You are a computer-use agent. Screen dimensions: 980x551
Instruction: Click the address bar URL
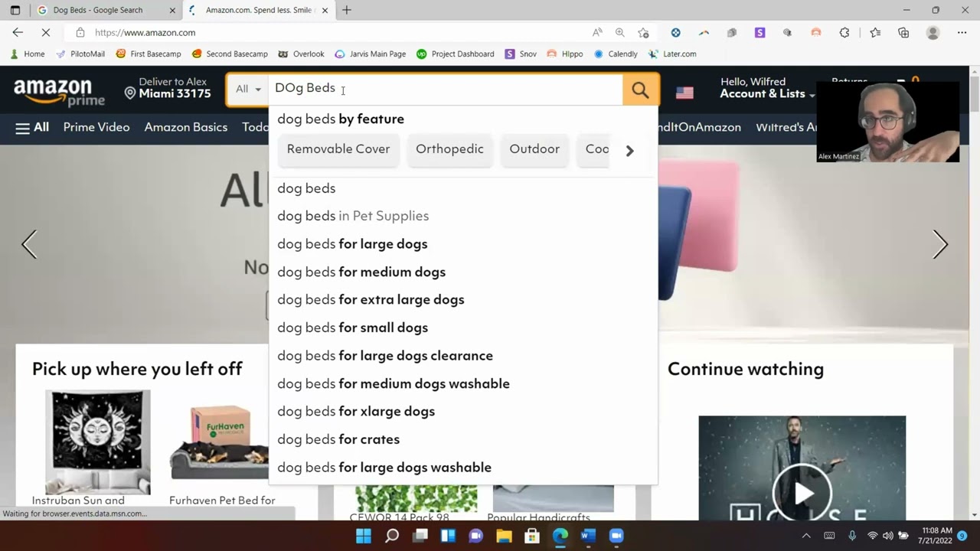(x=145, y=33)
